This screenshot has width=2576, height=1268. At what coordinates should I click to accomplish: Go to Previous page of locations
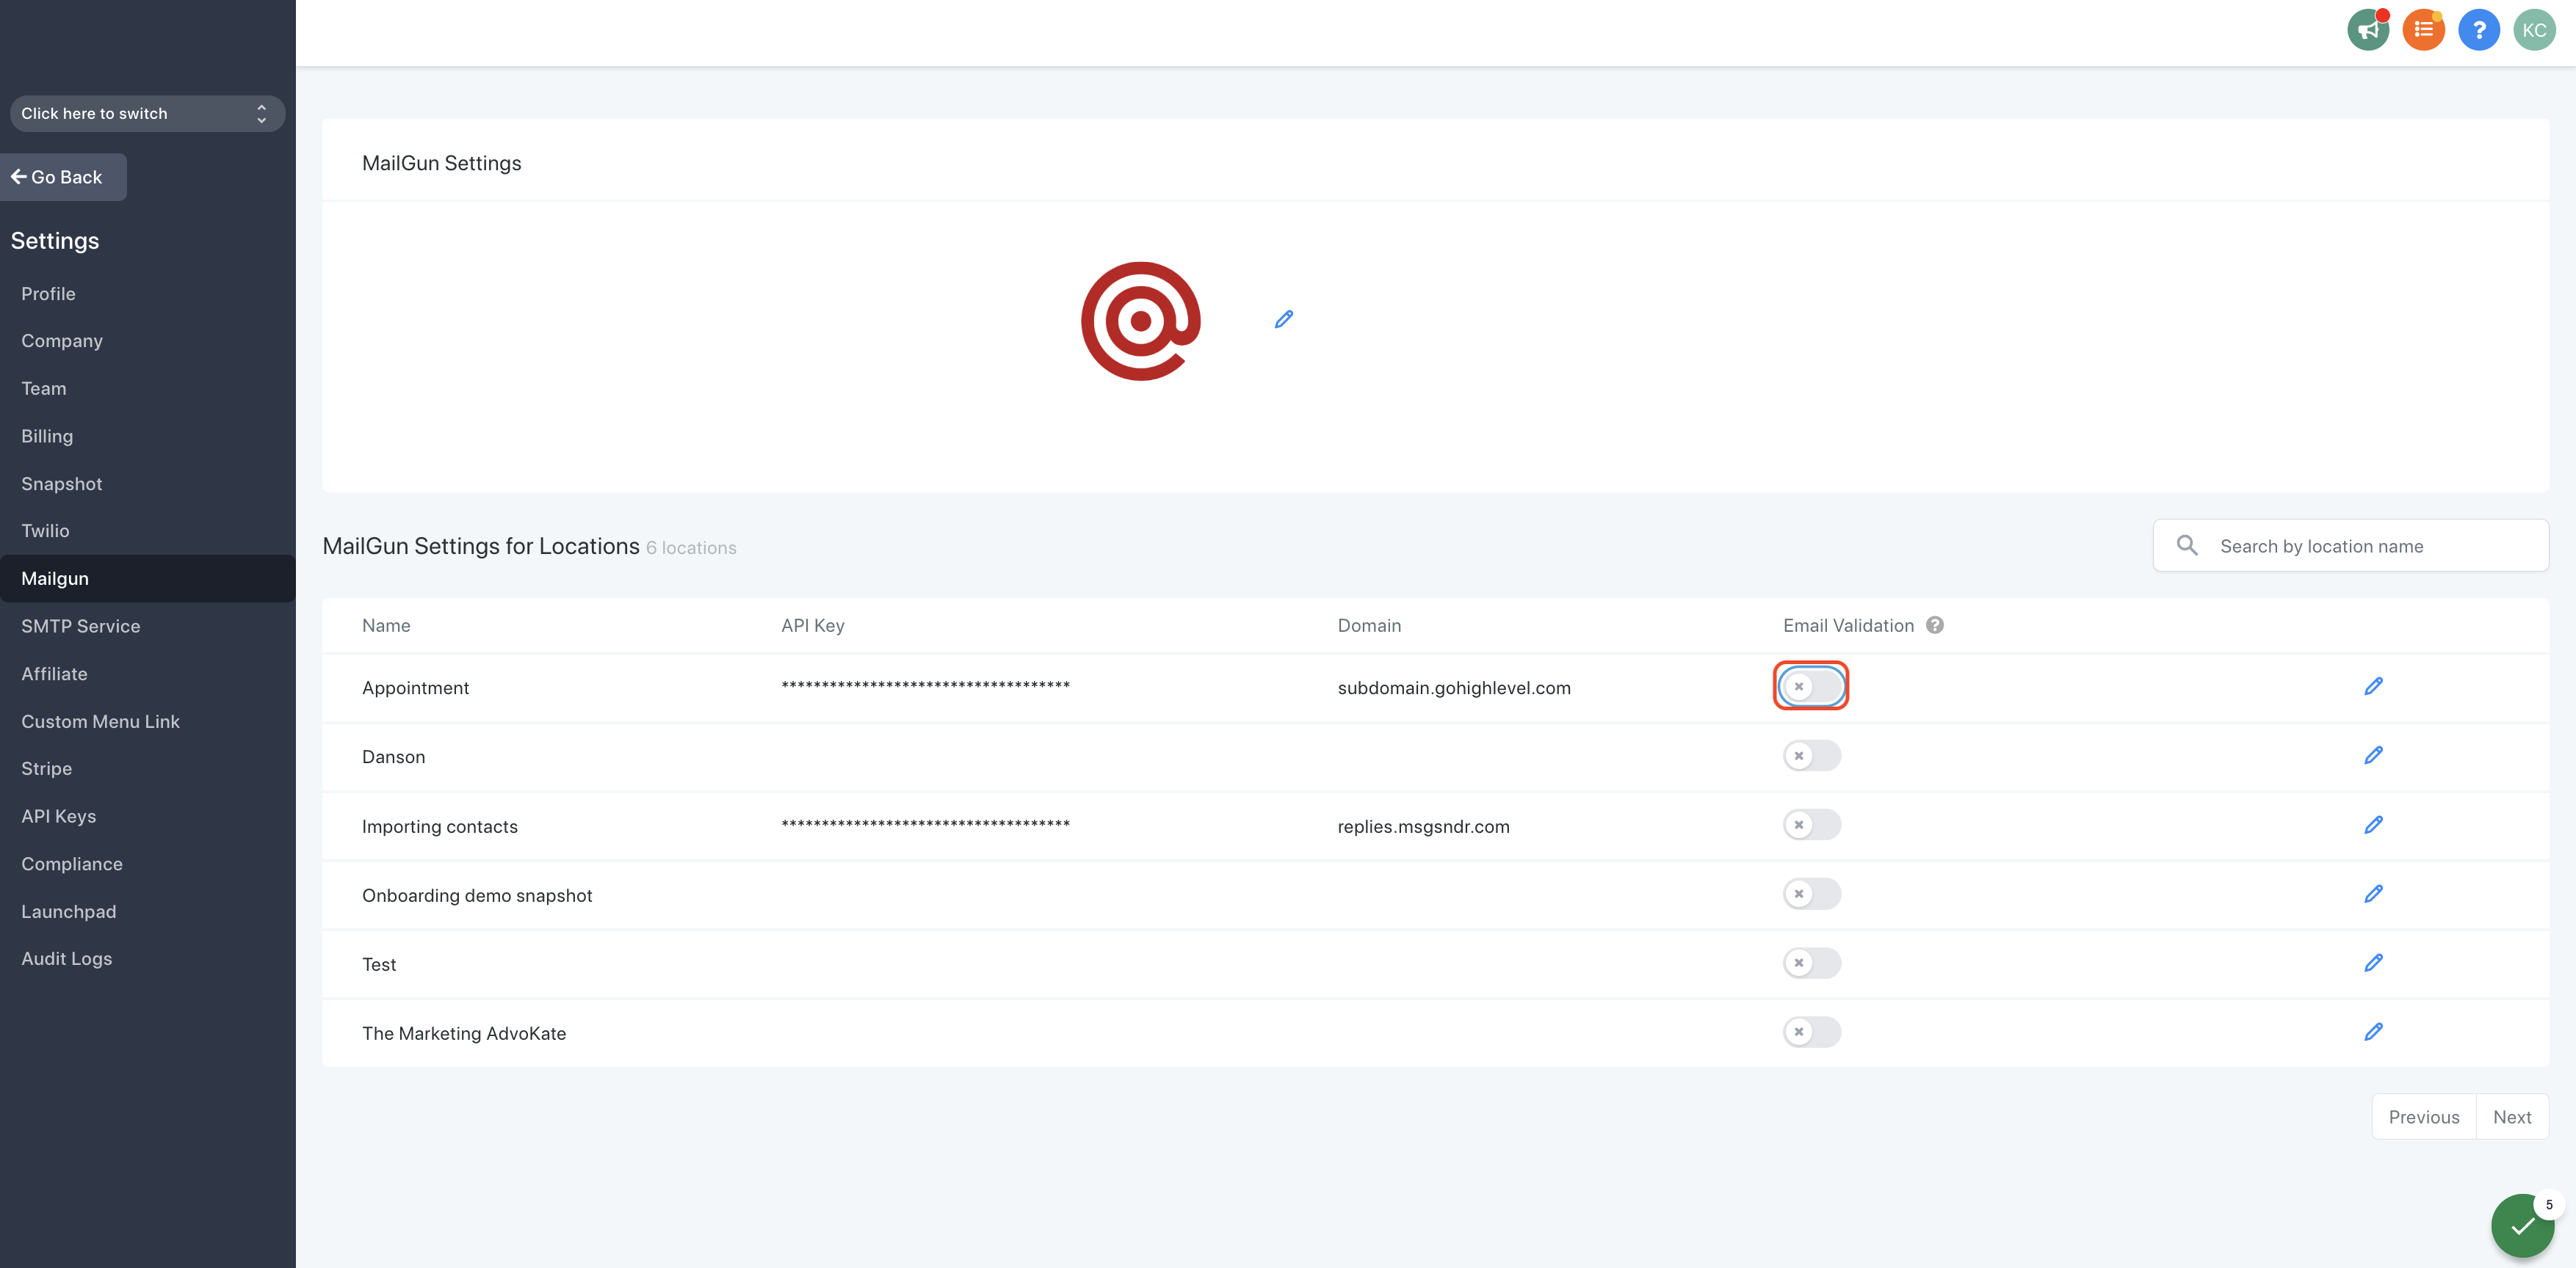click(2423, 1117)
